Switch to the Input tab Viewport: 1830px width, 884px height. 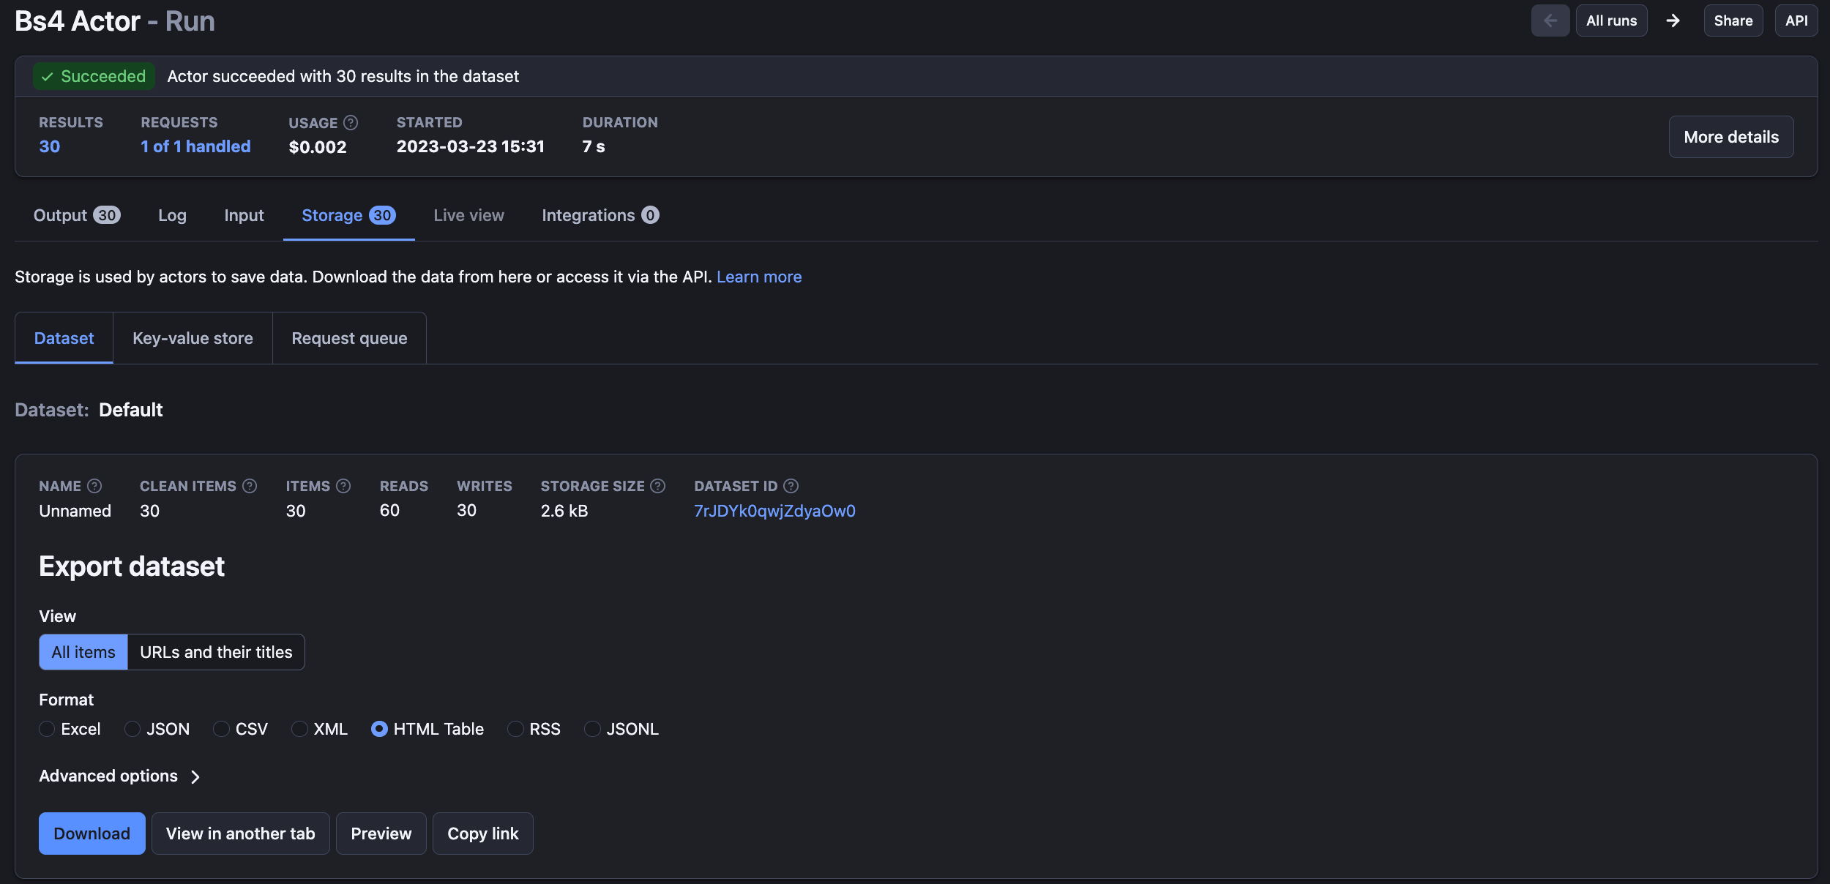click(x=244, y=215)
